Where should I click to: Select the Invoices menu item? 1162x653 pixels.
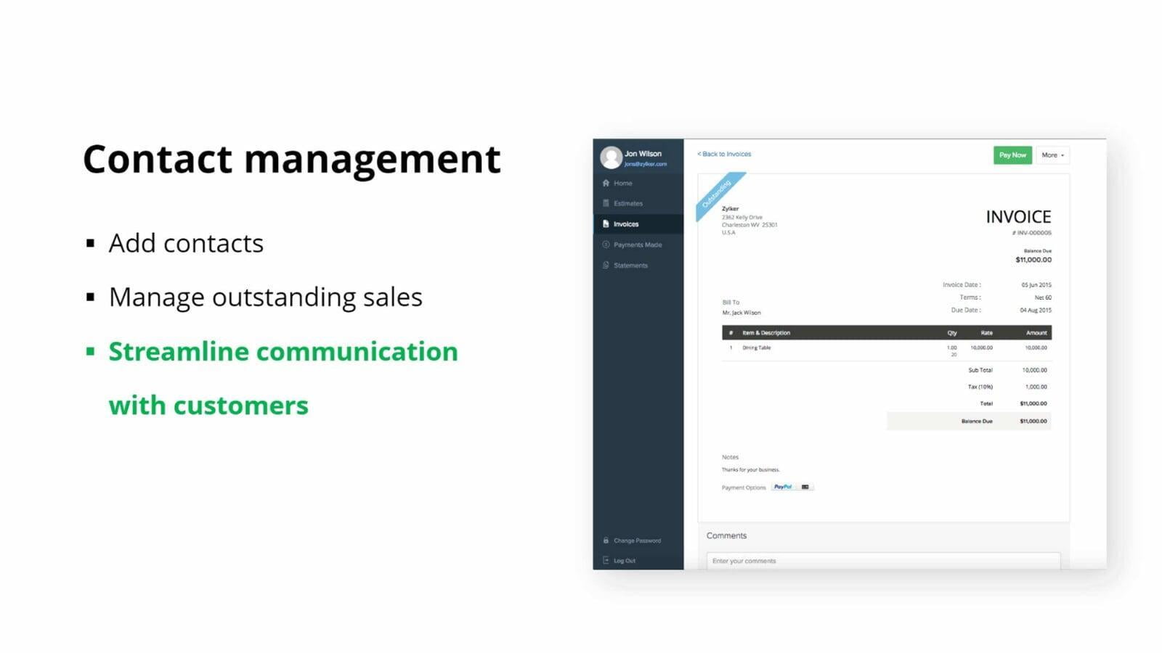pos(638,224)
